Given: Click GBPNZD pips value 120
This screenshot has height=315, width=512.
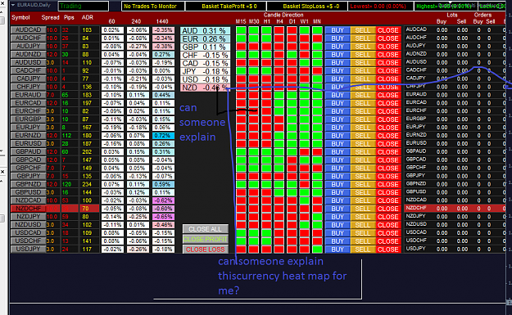Looking at the screenshot, I should (67, 184).
